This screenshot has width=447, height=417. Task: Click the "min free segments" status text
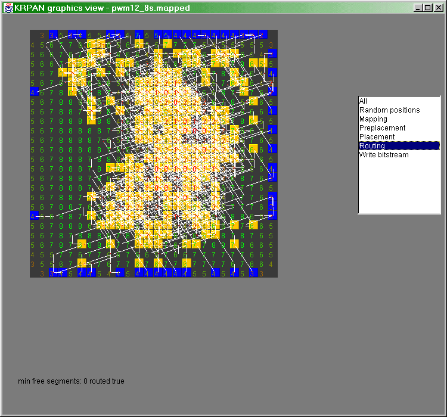pyautogui.click(x=71, y=381)
